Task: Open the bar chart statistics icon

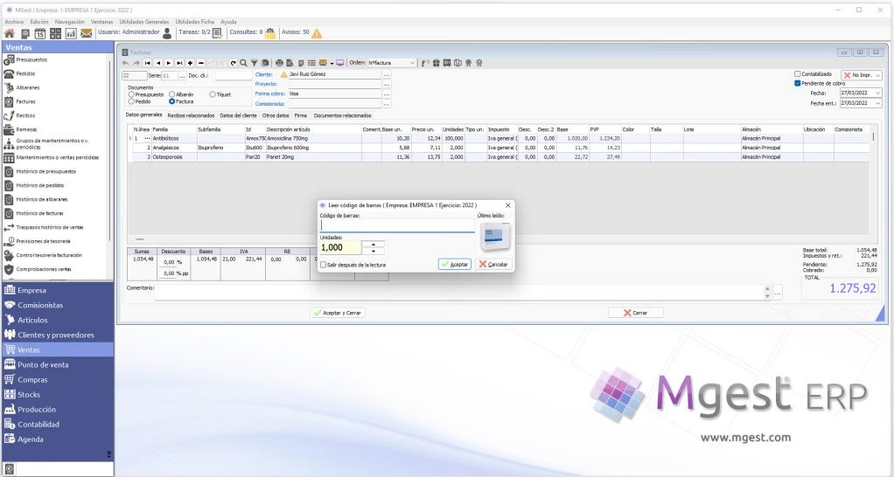Action: click(x=71, y=33)
